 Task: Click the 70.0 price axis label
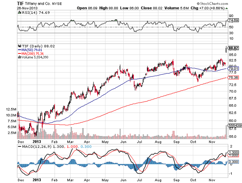[x=232, y=91]
